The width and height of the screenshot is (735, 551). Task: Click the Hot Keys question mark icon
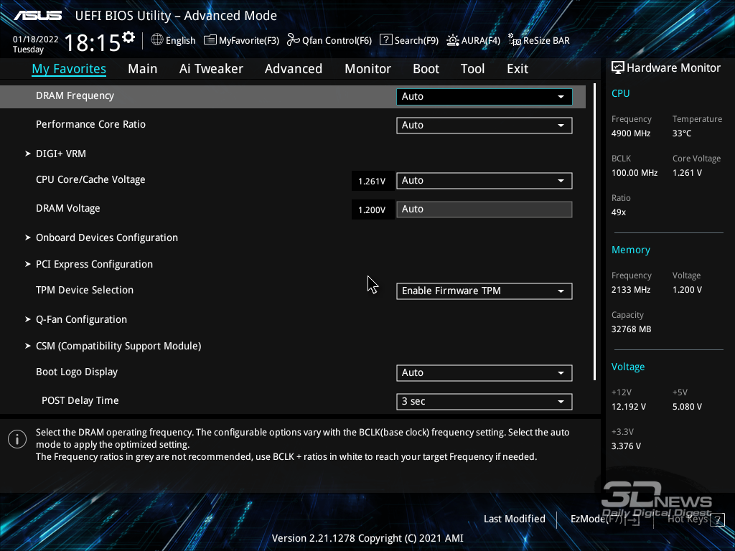pos(717,519)
